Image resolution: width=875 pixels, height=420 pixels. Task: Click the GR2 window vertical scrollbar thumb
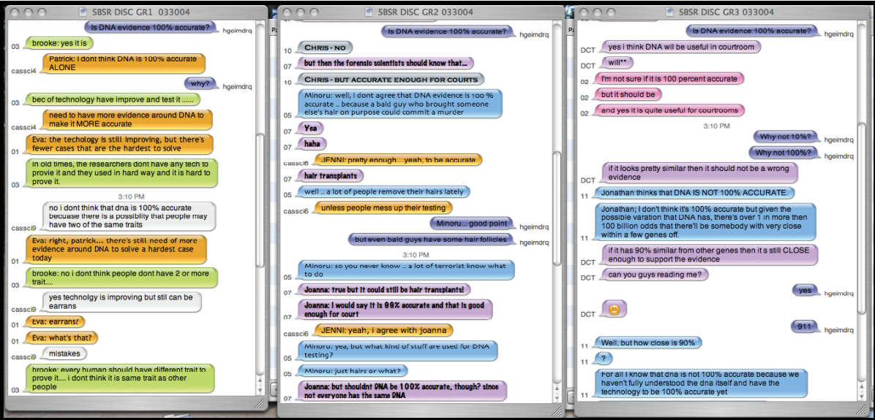(x=558, y=207)
